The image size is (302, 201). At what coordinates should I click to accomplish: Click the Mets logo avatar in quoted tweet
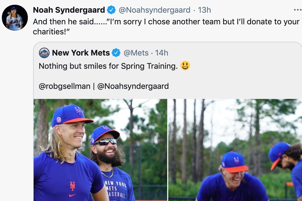(44, 53)
